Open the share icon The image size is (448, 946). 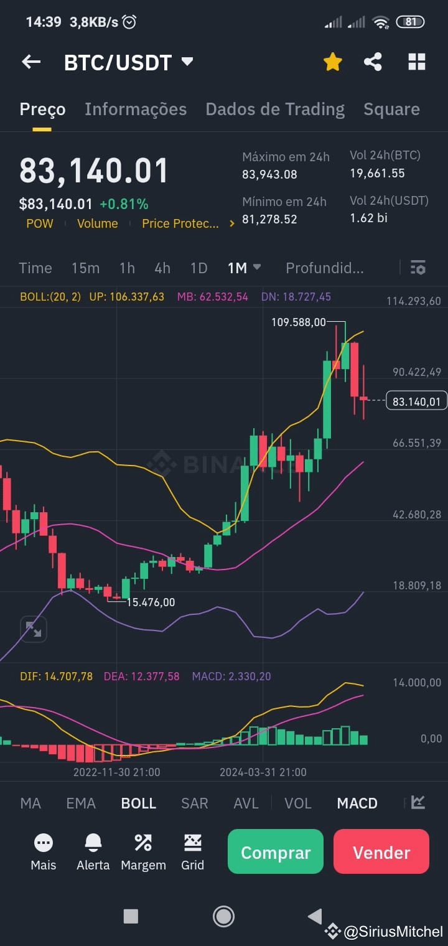click(373, 62)
